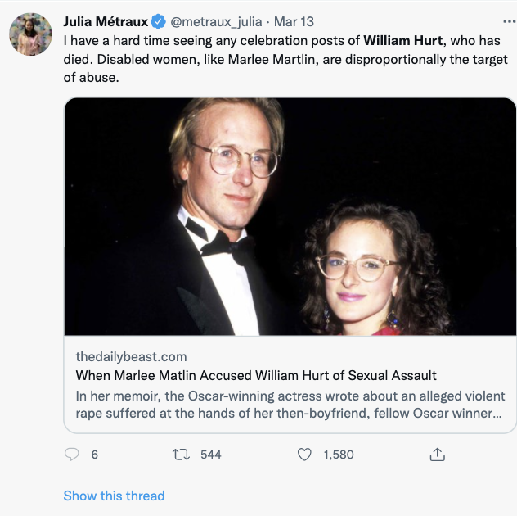This screenshot has width=517, height=516.
Task: Click the bold William Hurt text in the tweet
Action: pyautogui.click(x=402, y=39)
